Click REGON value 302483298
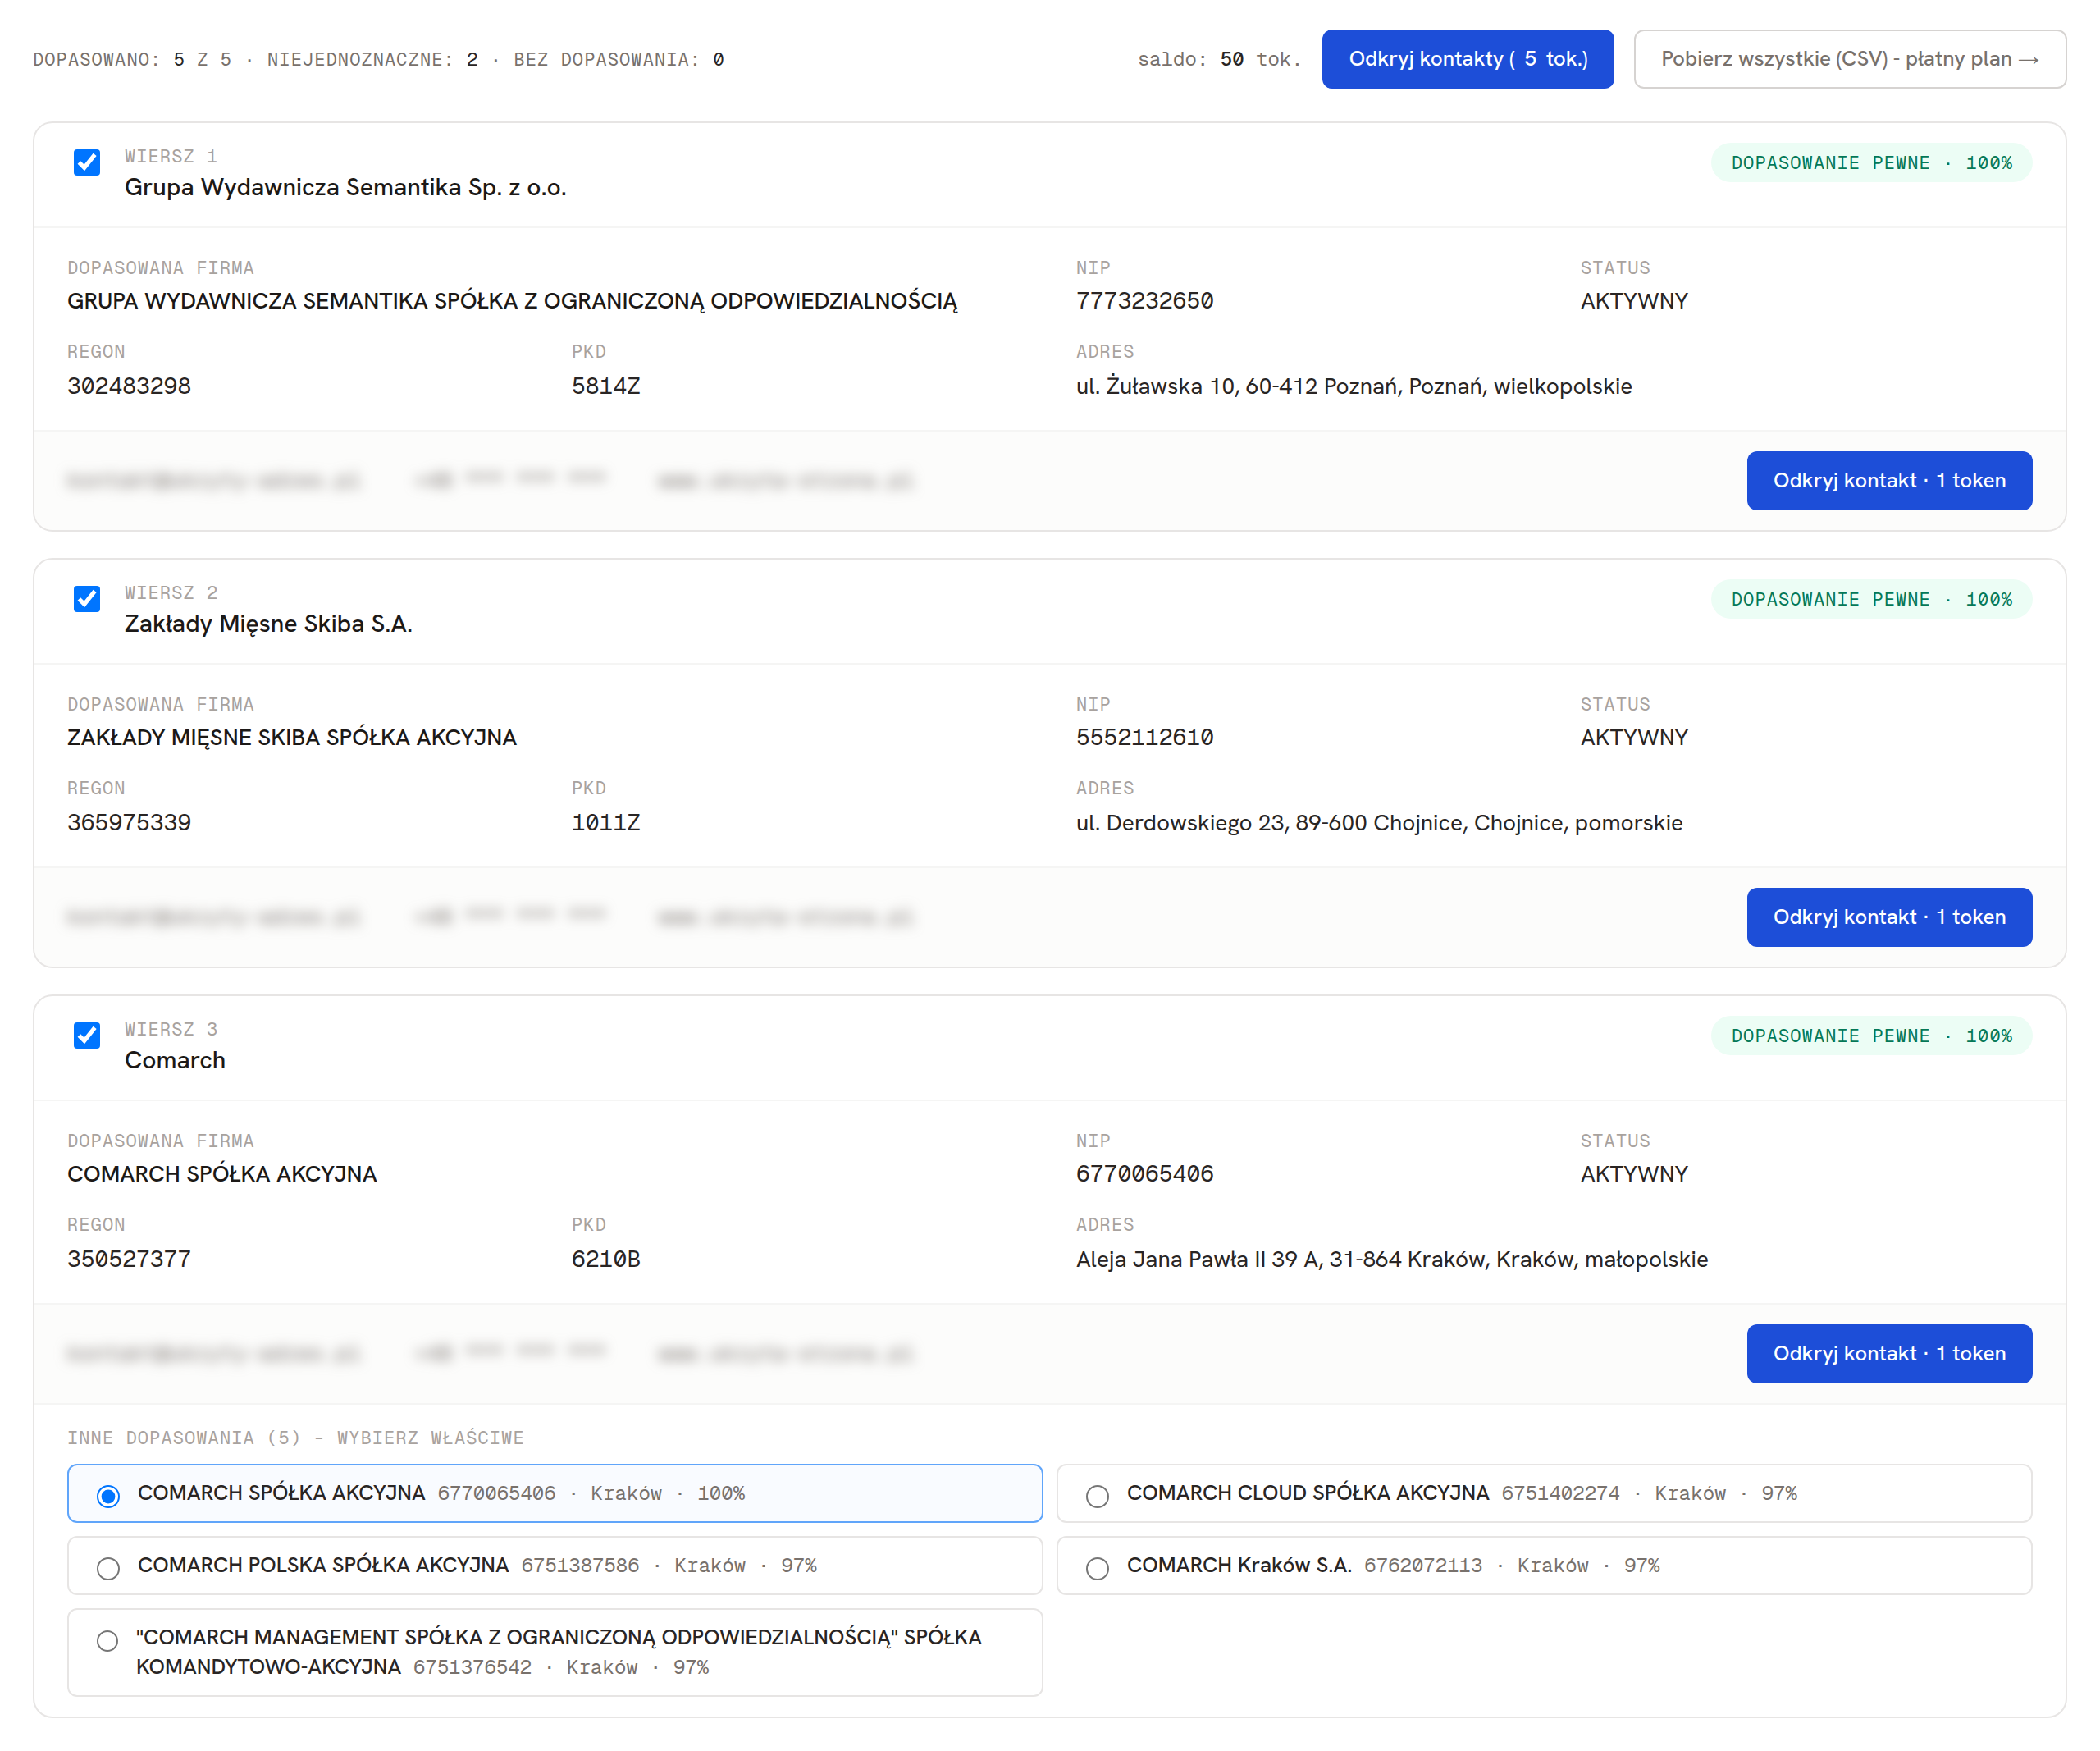Image resolution: width=2100 pixels, height=1751 pixels. click(x=129, y=386)
